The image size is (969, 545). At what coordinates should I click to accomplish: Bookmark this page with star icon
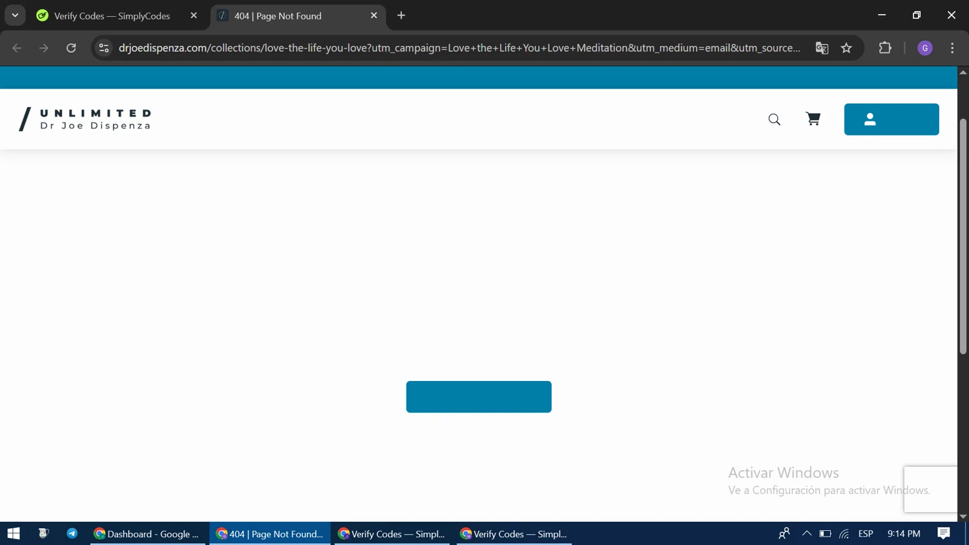tap(846, 48)
